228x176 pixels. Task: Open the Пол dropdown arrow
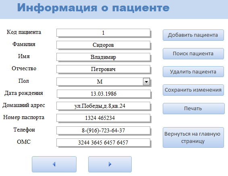[x=146, y=82]
